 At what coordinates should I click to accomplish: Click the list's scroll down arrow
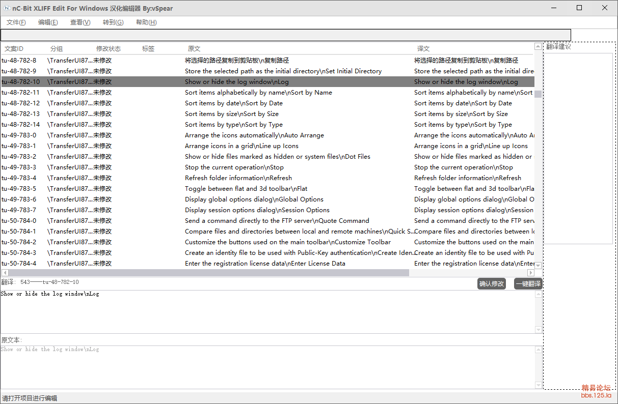[x=538, y=266]
